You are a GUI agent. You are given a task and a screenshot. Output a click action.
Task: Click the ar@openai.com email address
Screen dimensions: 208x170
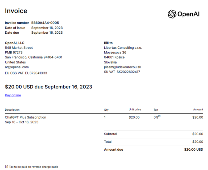[17, 67]
